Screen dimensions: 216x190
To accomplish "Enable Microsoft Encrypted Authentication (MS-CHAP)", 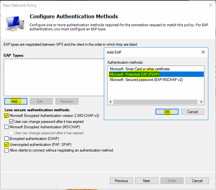I will click(7, 127).
